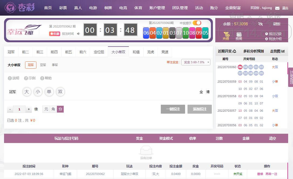Increase bet multiplier with plus button

(29, 109)
